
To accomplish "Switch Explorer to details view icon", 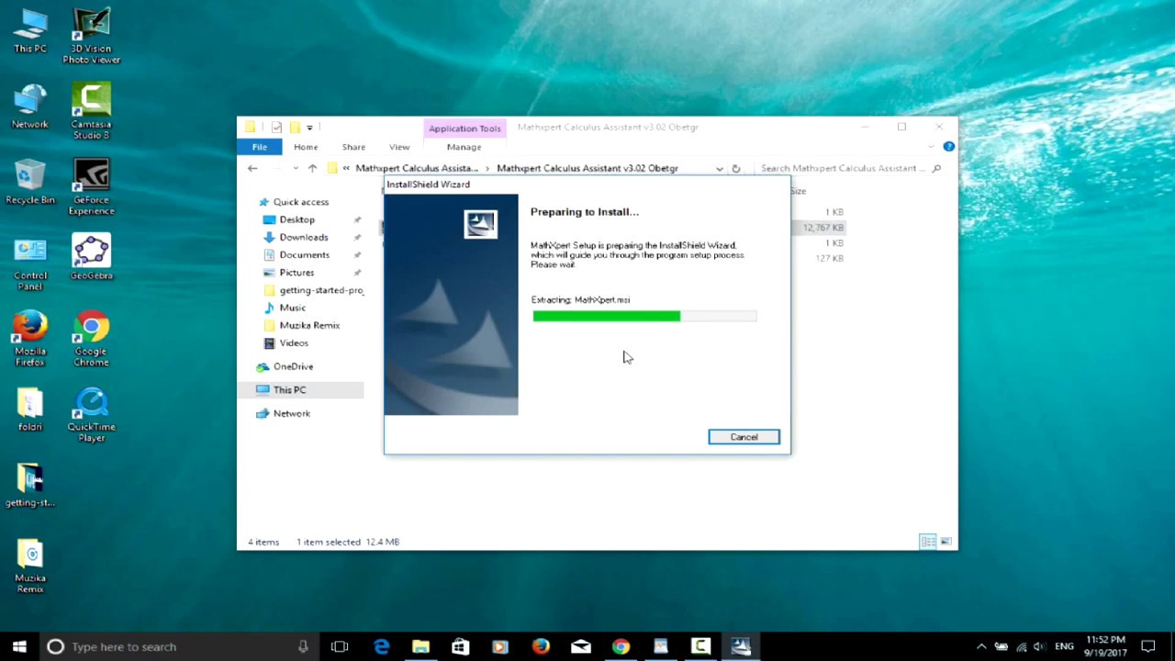I will click(x=928, y=542).
